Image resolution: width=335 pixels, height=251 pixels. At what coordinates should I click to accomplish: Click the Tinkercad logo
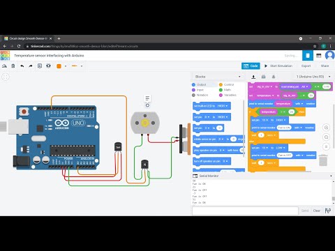click(x=5, y=56)
